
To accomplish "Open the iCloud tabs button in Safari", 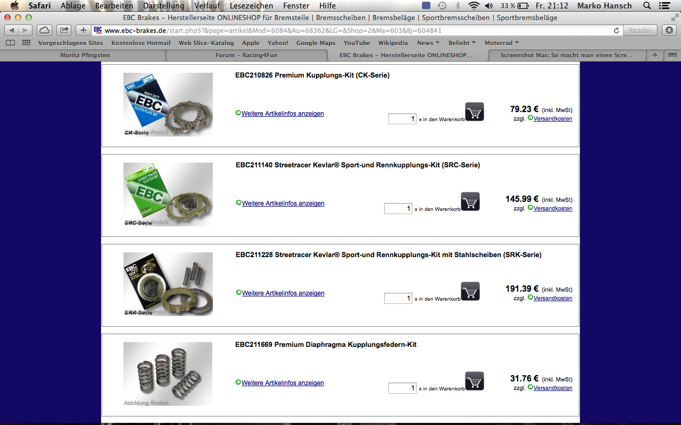I will 45,30.
